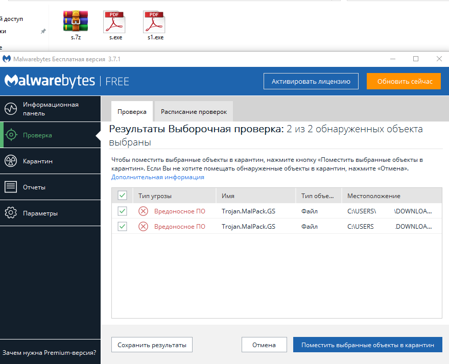
Task: Uncheck the second Trojan.MalPack.GS row checkbox
Action: pyautogui.click(x=122, y=227)
